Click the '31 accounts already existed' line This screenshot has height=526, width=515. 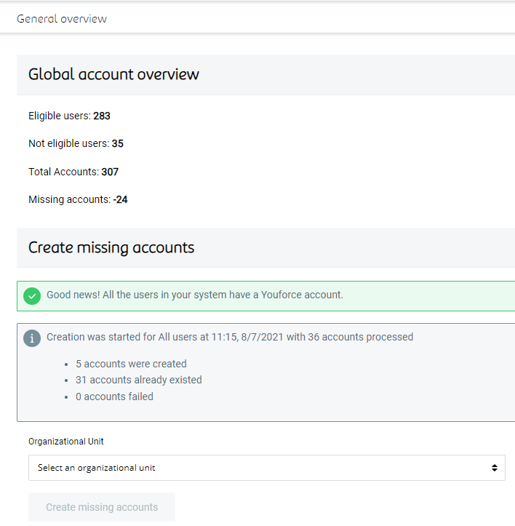point(139,380)
